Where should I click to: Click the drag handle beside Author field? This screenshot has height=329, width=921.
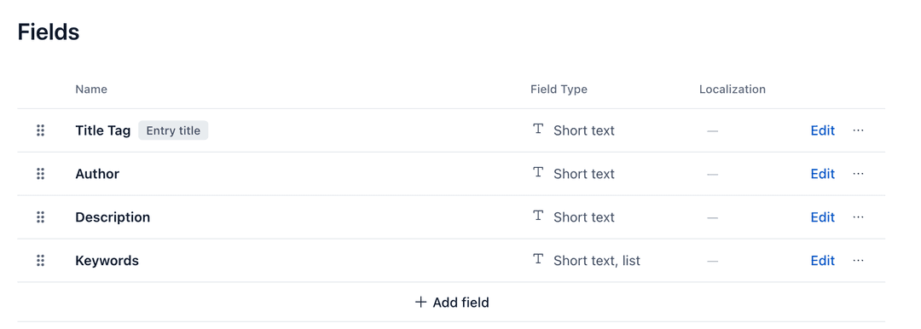pyautogui.click(x=41, y=174)
